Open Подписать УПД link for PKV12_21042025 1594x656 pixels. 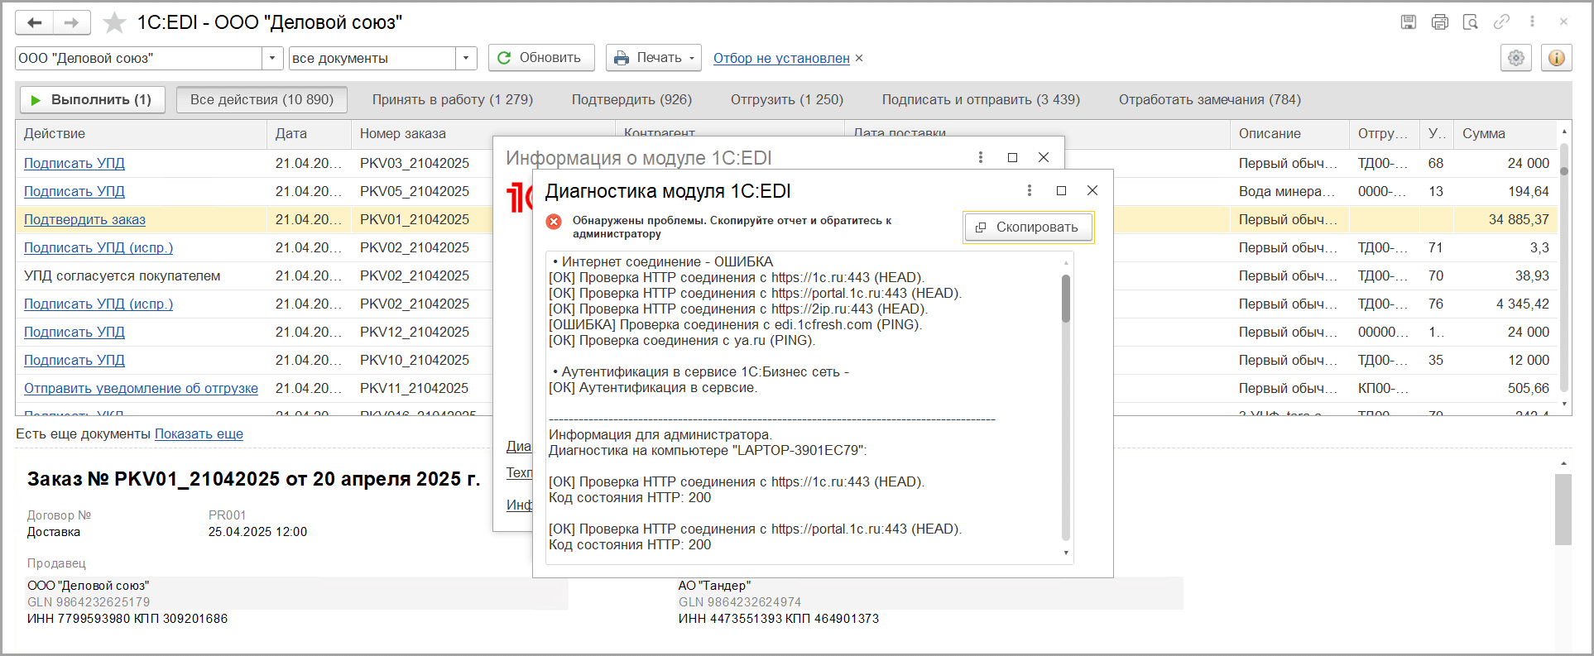click(x=74, y=332)
